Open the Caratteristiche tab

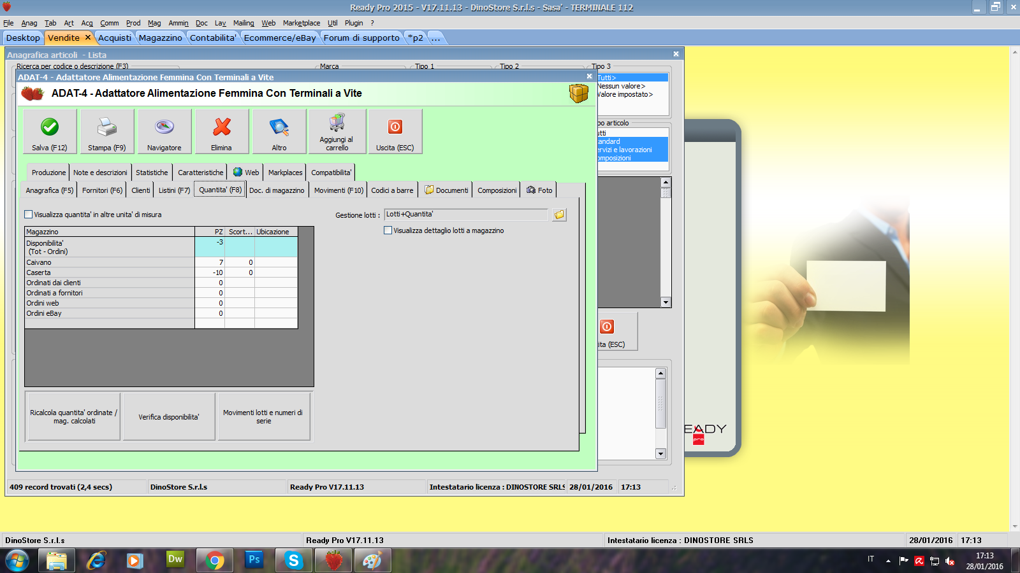pos(201,173)
